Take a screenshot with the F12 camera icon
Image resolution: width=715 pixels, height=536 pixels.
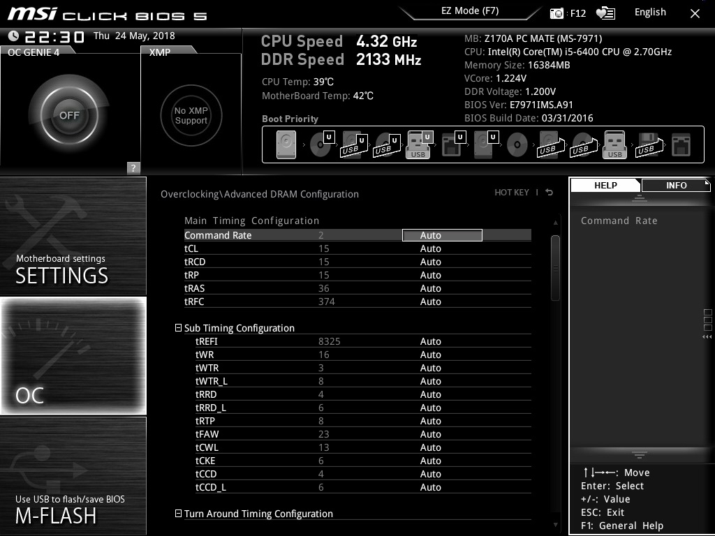[x=556, y=13]
